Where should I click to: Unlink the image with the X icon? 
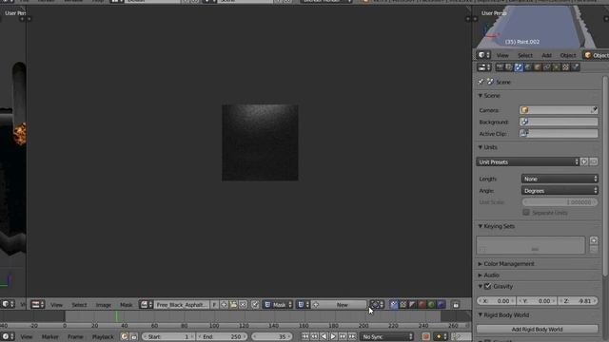244,305
